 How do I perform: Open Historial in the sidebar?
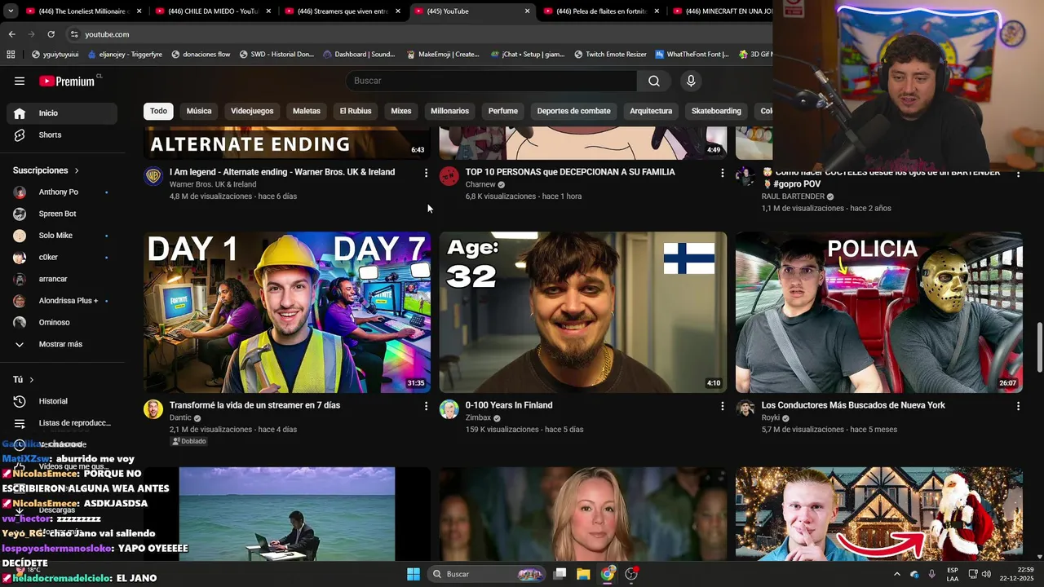click(62, 401)
